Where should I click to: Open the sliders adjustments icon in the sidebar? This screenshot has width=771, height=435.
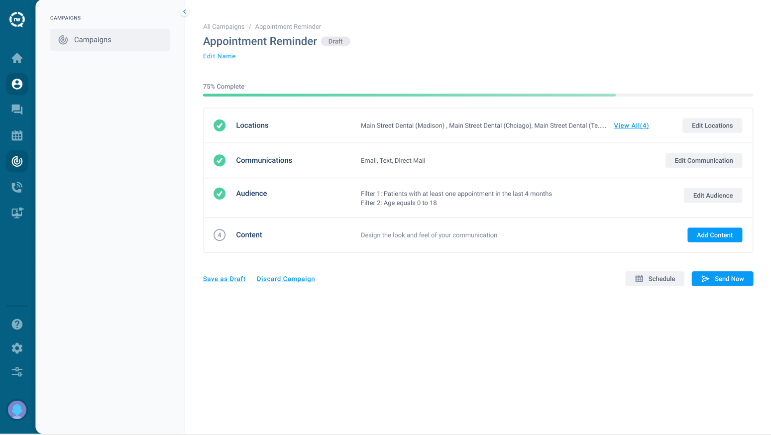tap(17, 372)
